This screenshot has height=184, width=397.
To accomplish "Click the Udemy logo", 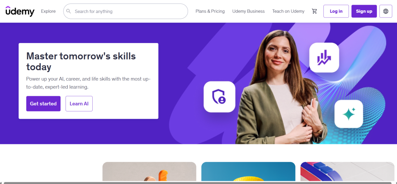I will pyautogui.click(x=20, y=11).
